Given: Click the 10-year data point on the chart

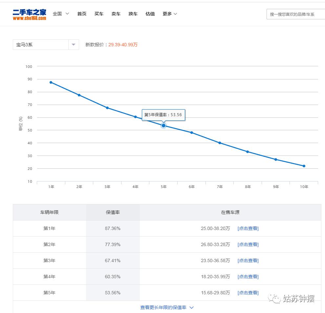Looking at the screenshot, I should click(x=304, y=166).
